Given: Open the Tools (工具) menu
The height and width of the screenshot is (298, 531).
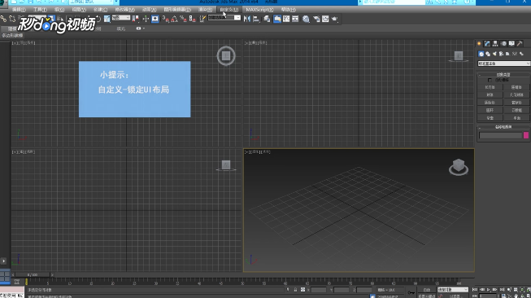Looking at the screenshot, I should click(41, 10).
